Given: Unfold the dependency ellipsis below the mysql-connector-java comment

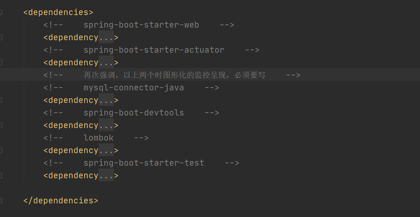Looking at the screenshot, I should point(106,100).
